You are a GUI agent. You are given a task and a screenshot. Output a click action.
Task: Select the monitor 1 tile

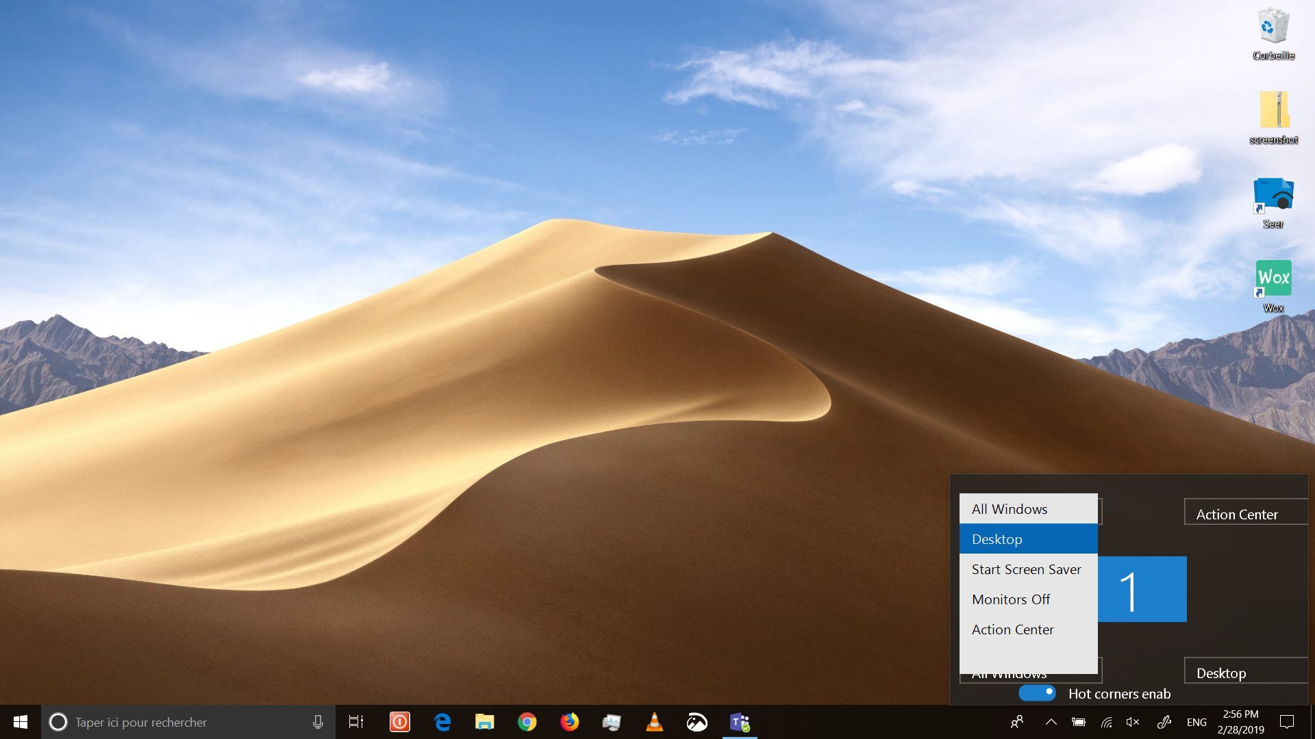1142,589
